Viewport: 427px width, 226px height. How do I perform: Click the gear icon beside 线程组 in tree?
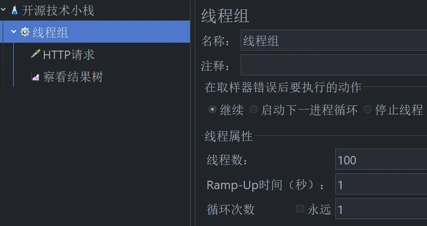25,32
